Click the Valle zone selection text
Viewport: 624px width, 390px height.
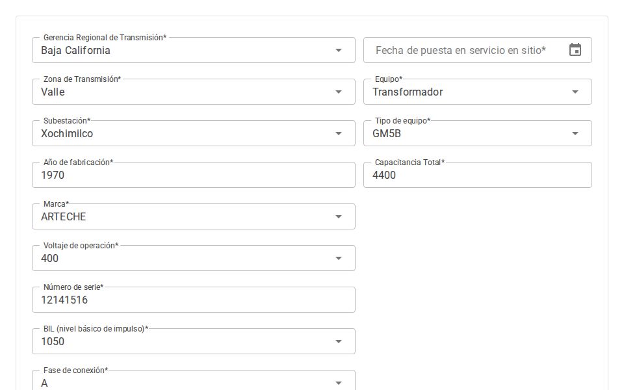[x=53, y=92]
